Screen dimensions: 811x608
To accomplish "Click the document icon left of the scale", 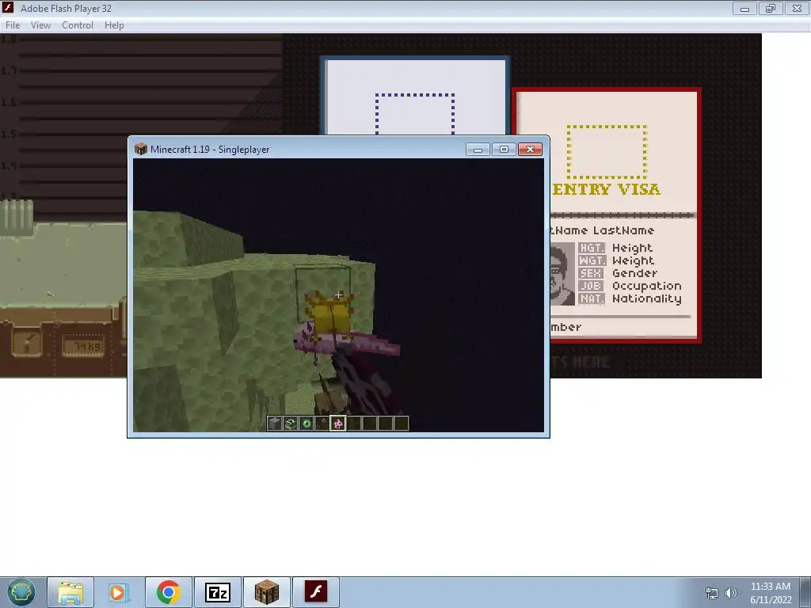I will [26, 342].
